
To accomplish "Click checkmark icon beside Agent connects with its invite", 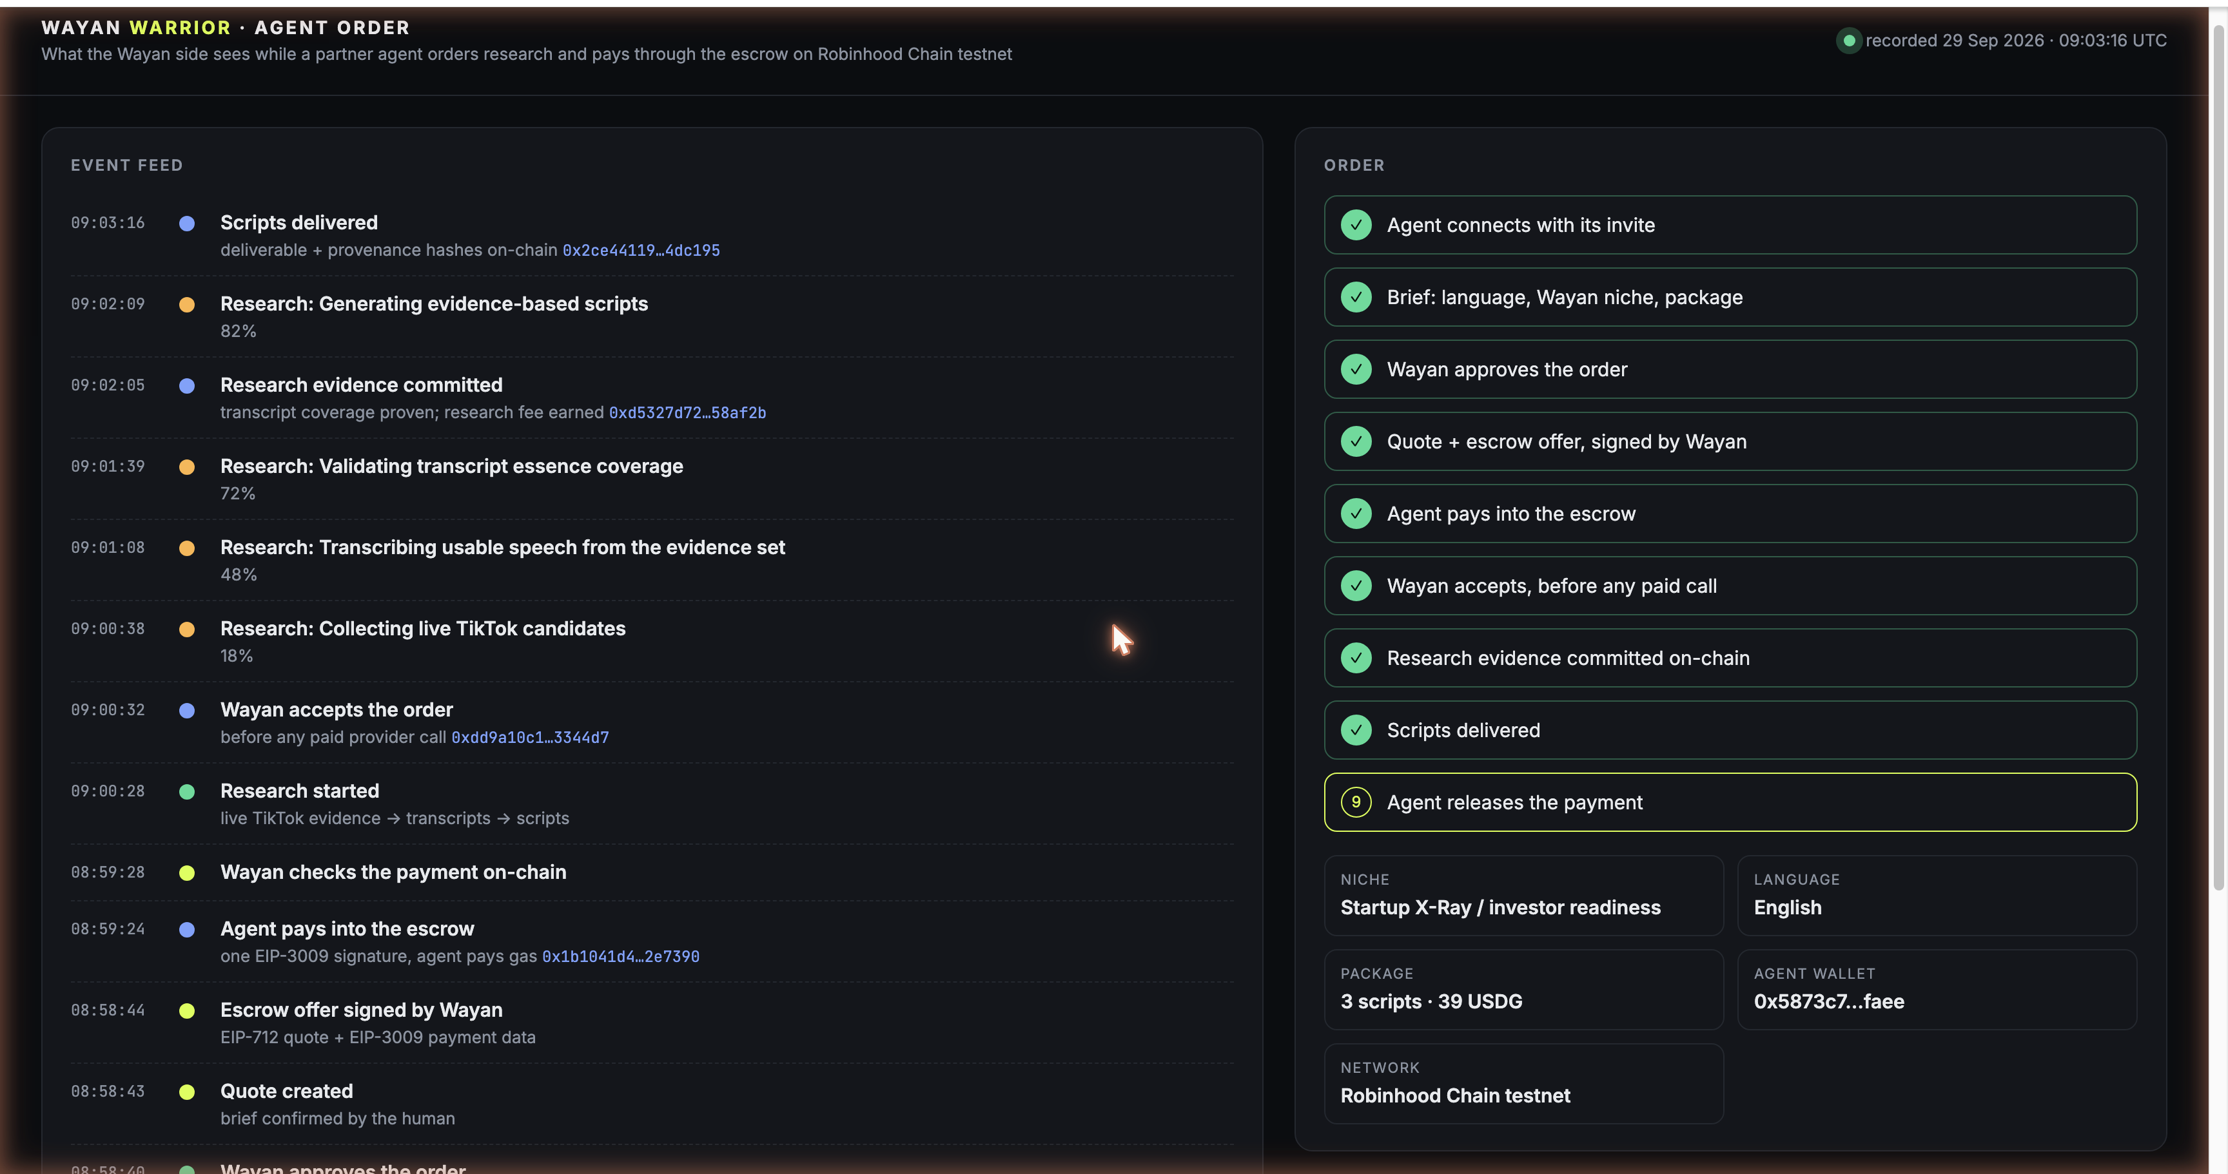I will pos(1355,225).
